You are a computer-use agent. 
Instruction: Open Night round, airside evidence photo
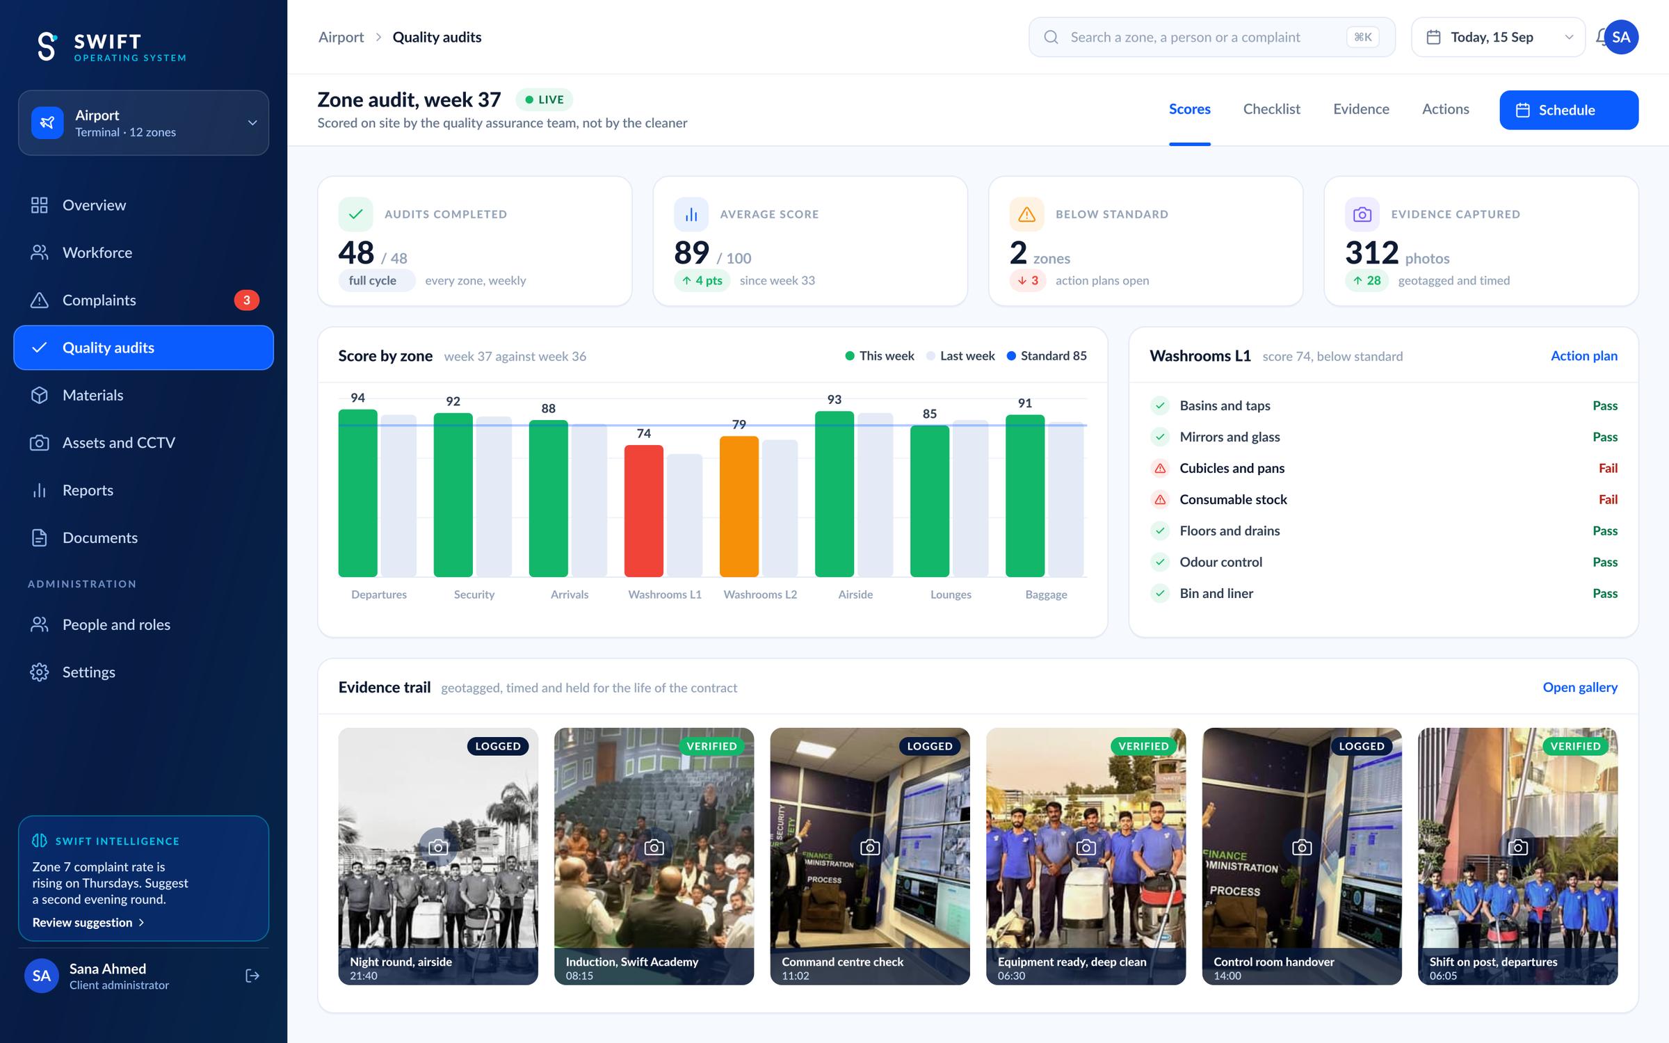438,856
